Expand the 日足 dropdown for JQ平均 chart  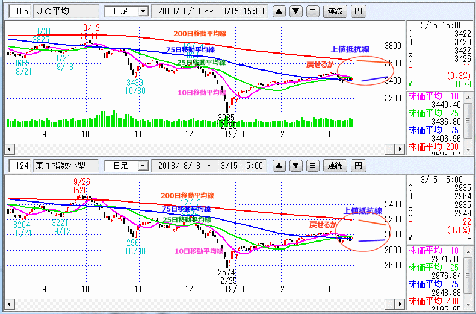point(143,11)
